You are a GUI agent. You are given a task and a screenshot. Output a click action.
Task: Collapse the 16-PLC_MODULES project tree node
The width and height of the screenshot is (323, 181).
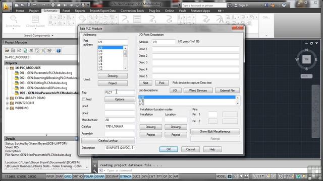(7, 68)
